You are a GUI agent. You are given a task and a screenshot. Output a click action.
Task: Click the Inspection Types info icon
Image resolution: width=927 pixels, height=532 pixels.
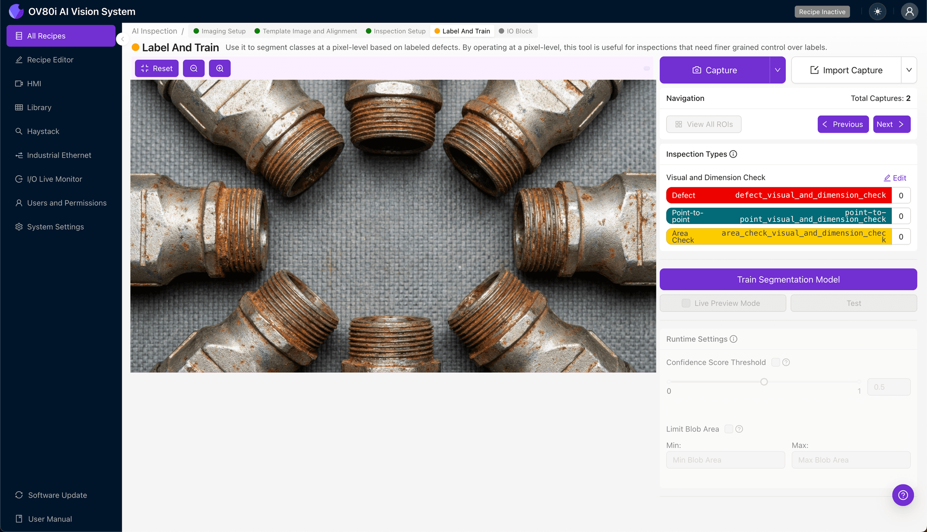733,154
